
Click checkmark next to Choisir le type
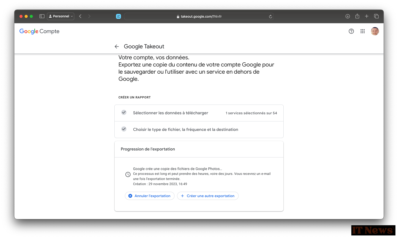124,129
